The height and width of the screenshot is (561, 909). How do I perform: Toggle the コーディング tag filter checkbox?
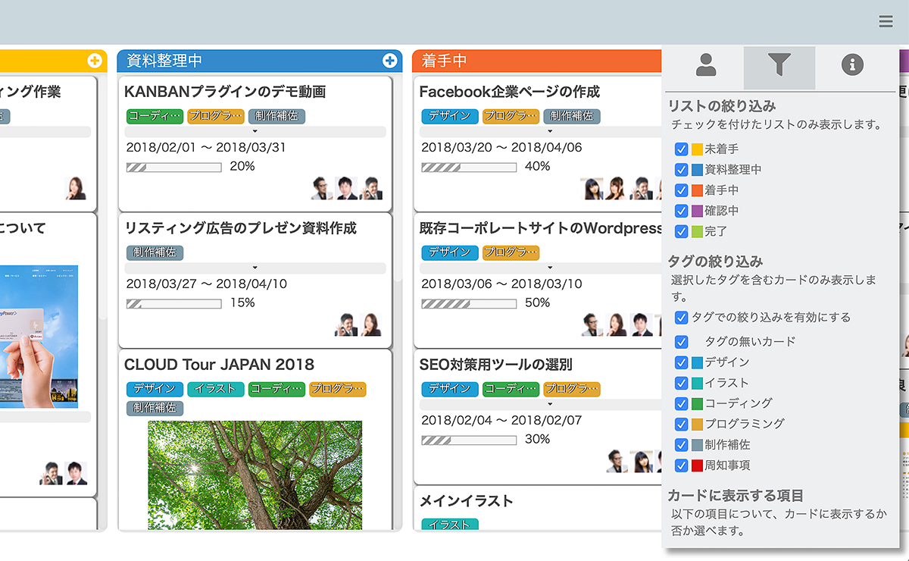[x=681, y=403]
